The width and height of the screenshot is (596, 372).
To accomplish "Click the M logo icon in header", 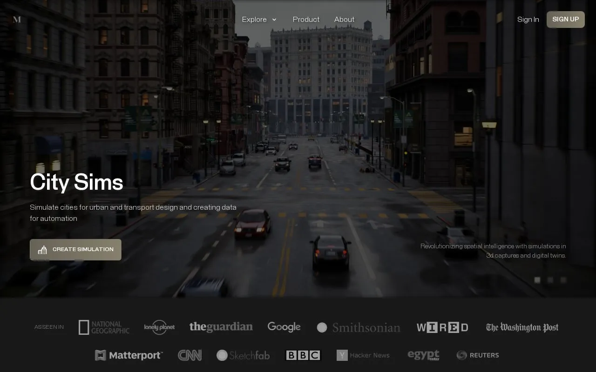I will click(17, 20).
